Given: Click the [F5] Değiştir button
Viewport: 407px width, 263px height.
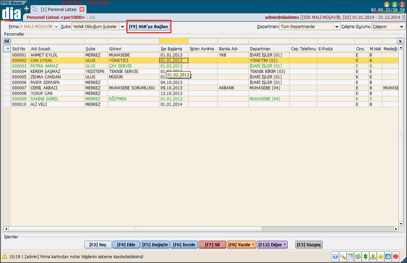Looking at the screenshot, I should [x=155, y=245].
